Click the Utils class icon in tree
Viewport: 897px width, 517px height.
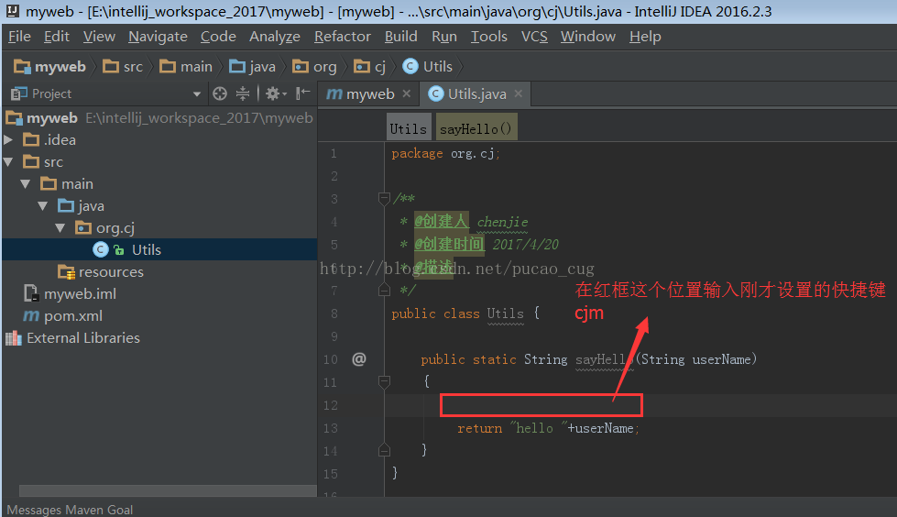coord(100,249)
